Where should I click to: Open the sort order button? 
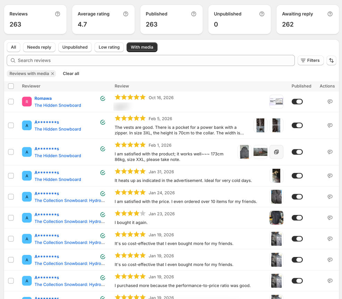click(x=331, y=60)
